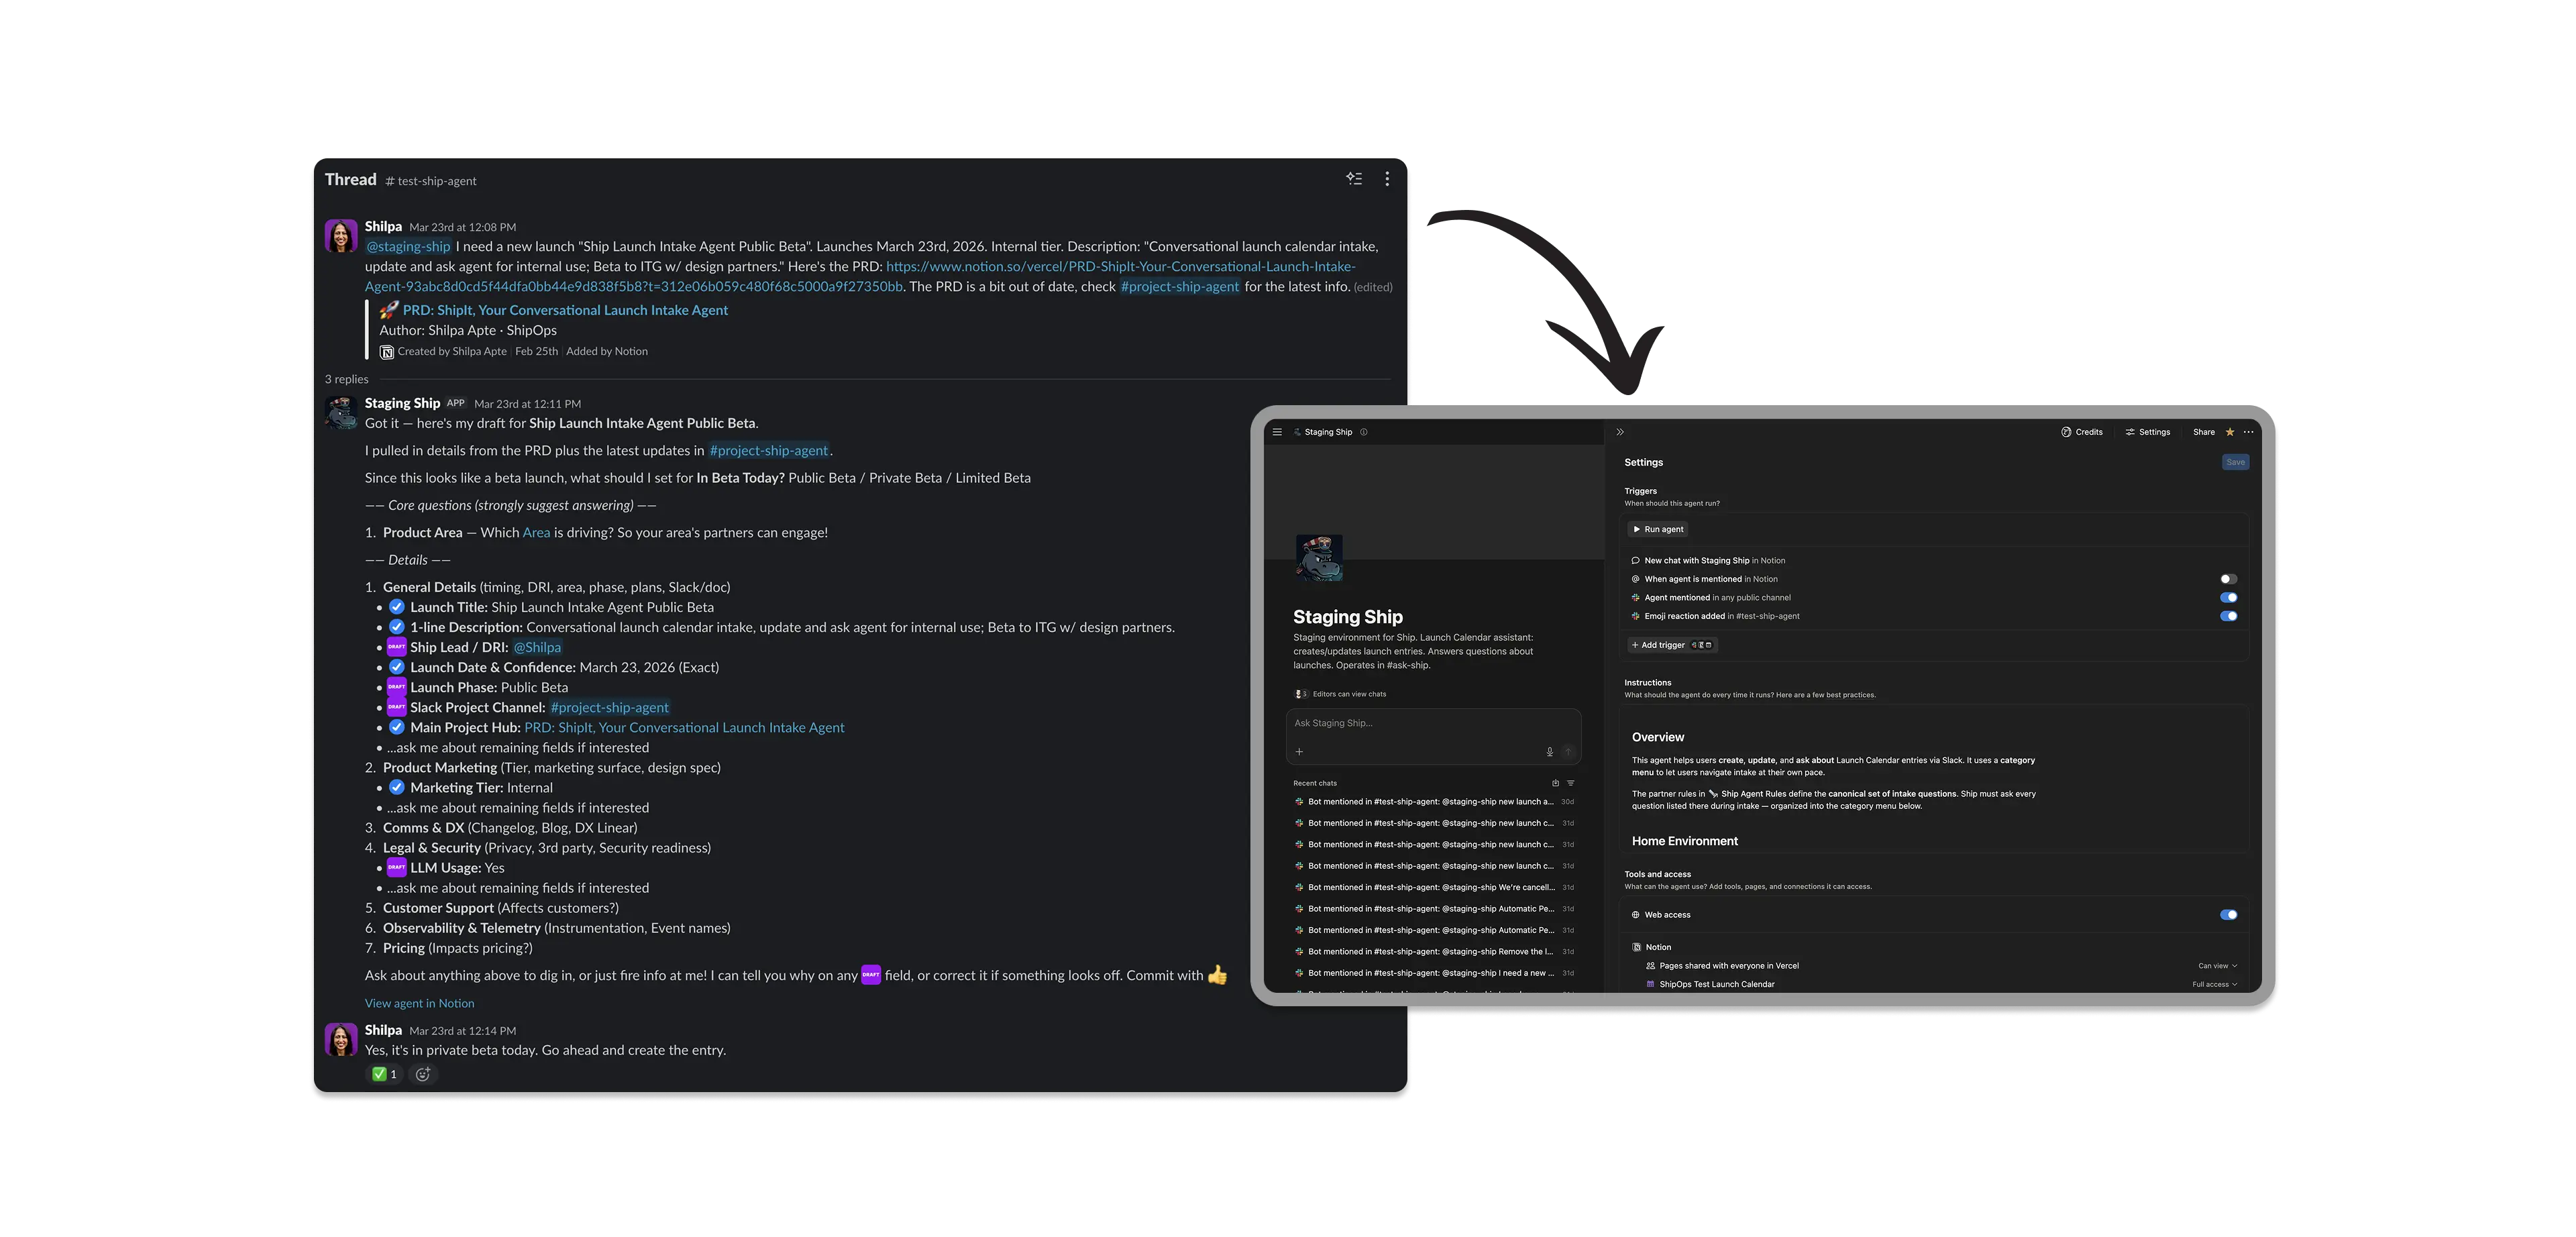The height and width of the screenshot is (1237, 2576).
Task: Click Editors can view chats label
Action: (1349, 694)
